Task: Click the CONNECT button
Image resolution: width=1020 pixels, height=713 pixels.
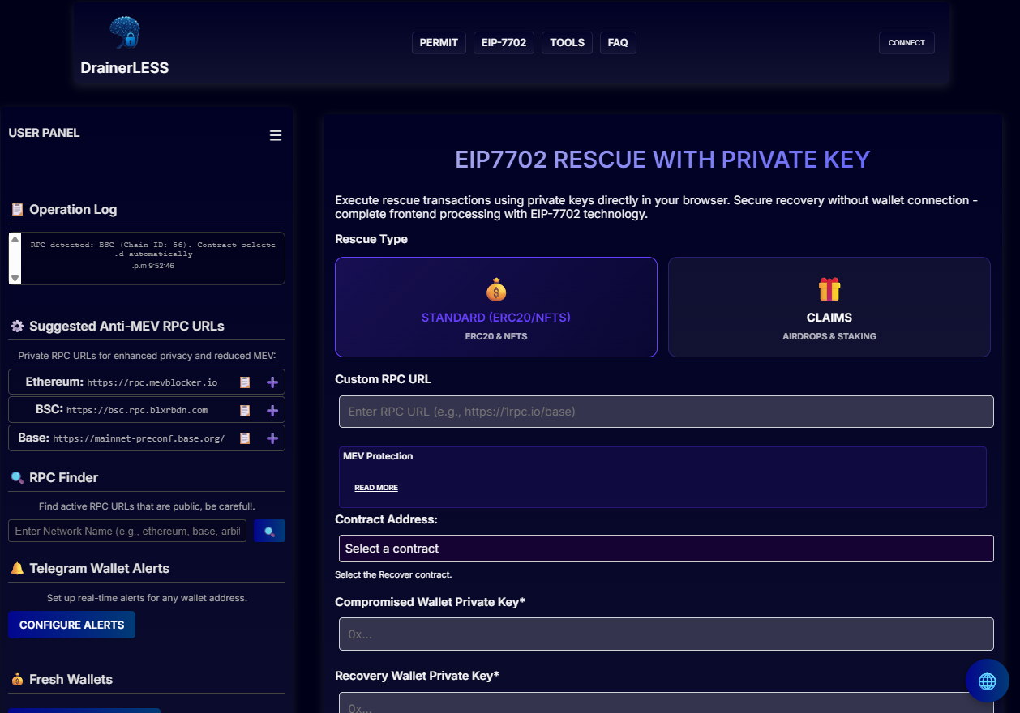Action: [906, 43]
